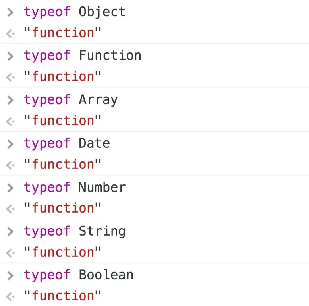Click the 'typeof Array' console entry
The image size is (309, 306).
[x=71, y=100]
